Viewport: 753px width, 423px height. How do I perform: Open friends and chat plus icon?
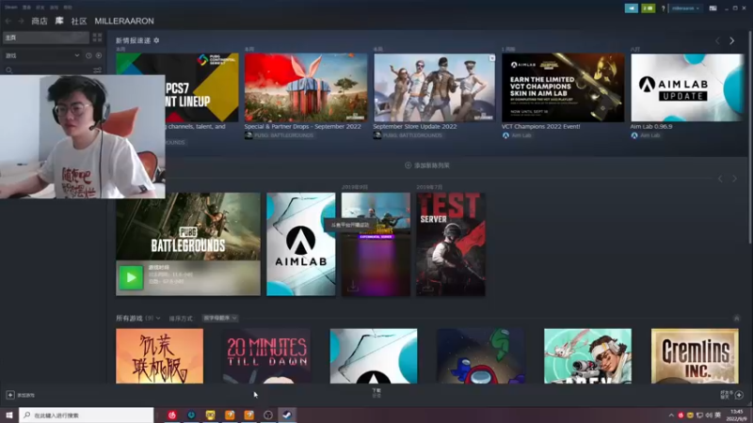pos(739,395)
